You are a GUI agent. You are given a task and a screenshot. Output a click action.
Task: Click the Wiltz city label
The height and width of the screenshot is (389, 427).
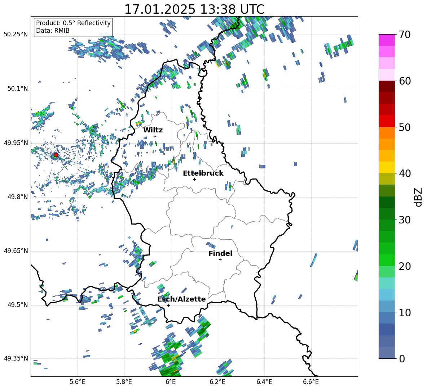153,130
